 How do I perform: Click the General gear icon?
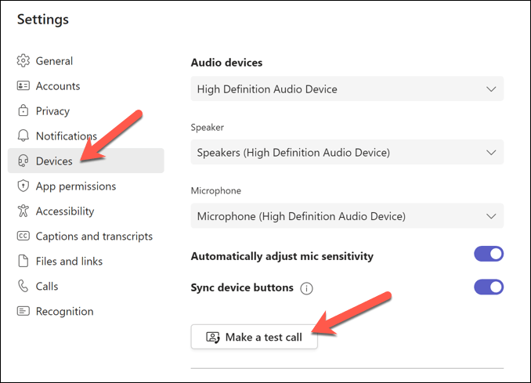(x=23, y=61)
